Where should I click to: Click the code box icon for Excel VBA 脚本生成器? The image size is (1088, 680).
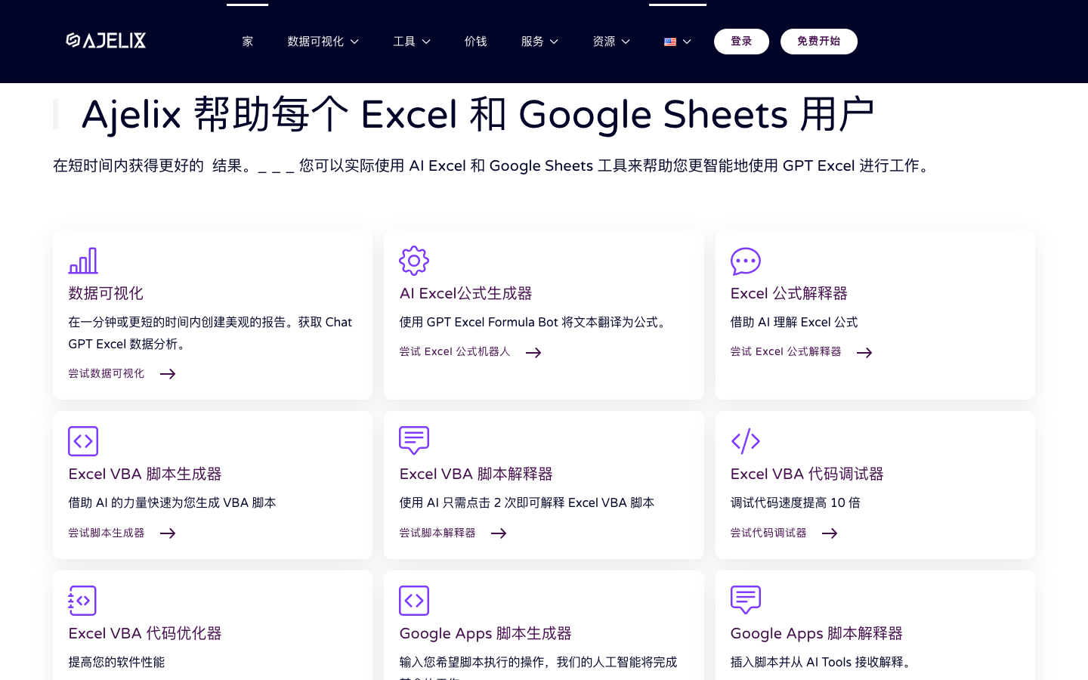83,441
